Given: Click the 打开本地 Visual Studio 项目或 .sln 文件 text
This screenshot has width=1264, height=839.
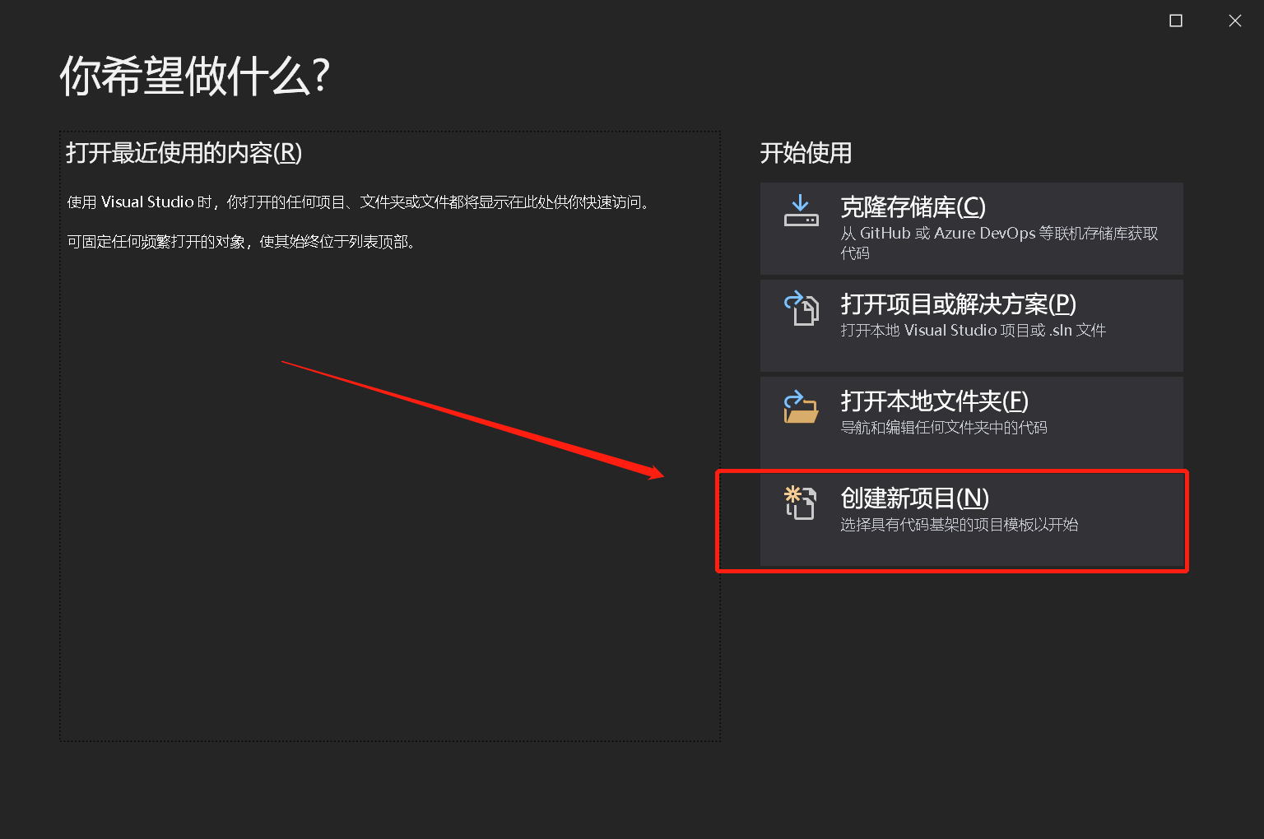Looking at the screenshot, I should coord(973,330).
